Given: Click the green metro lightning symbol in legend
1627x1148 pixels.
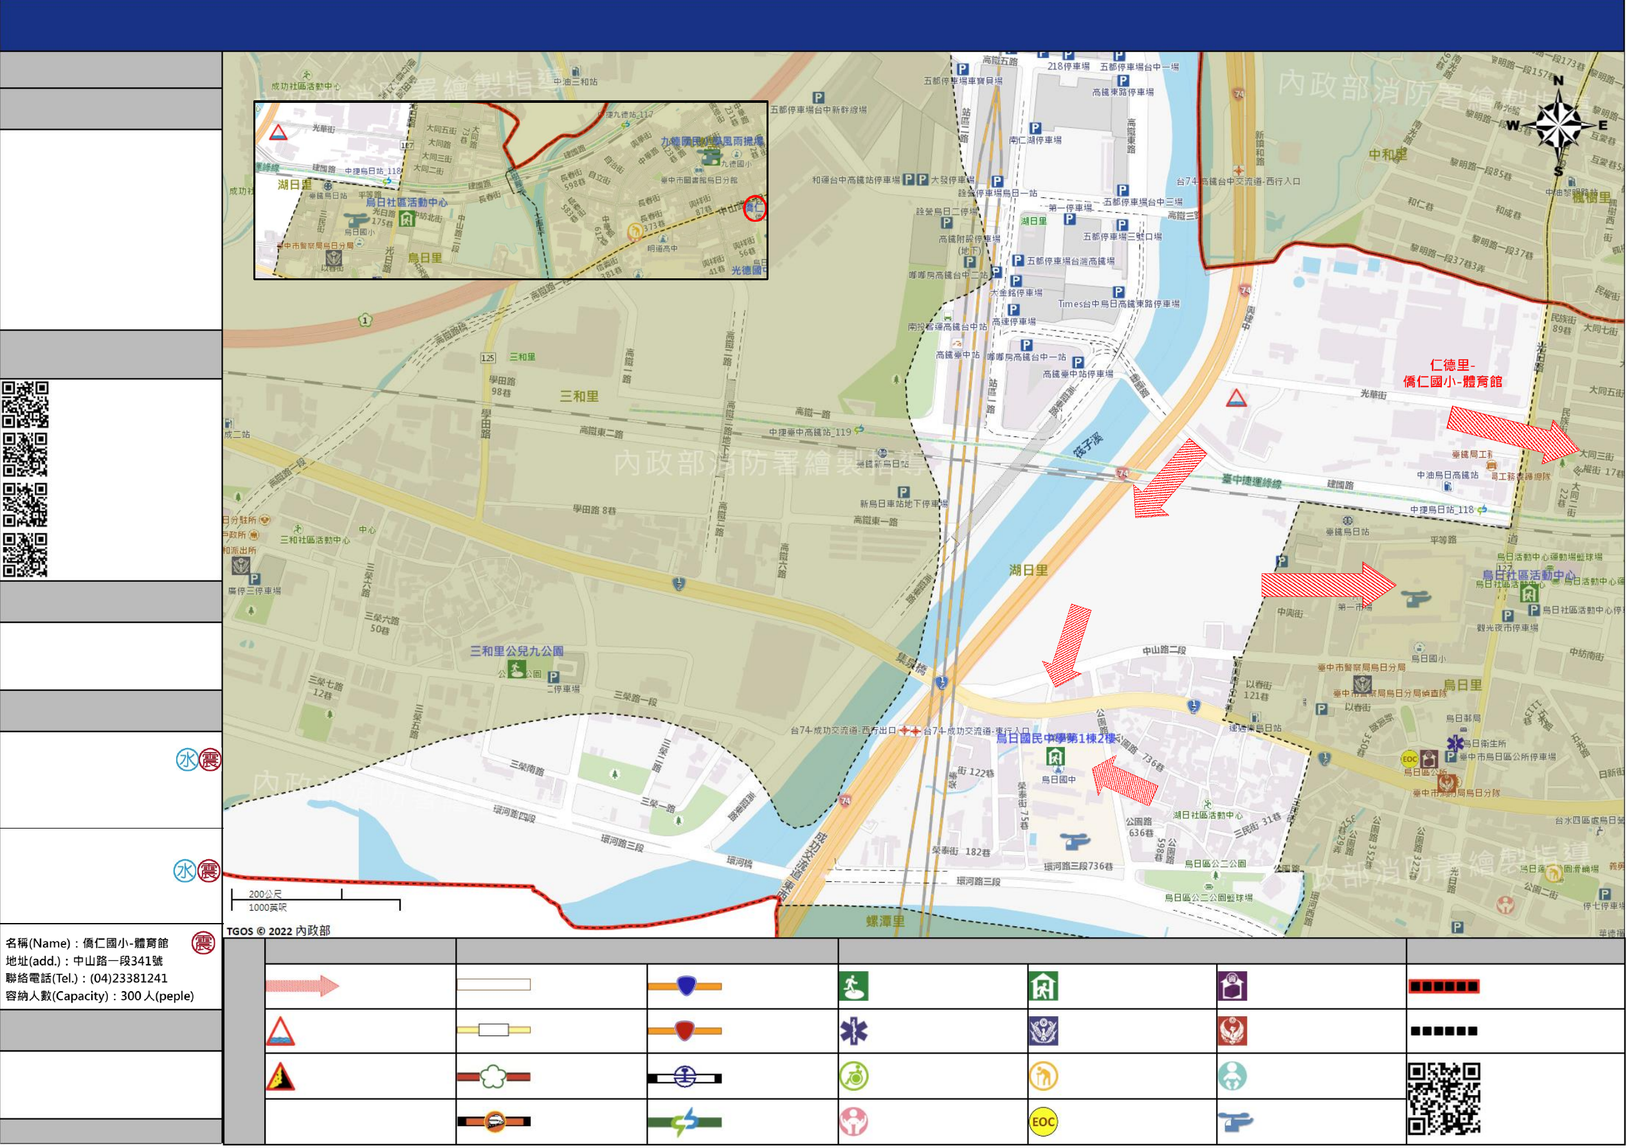Looking at the screenshot, I should pyautogui.click(x=686, y=1122).
